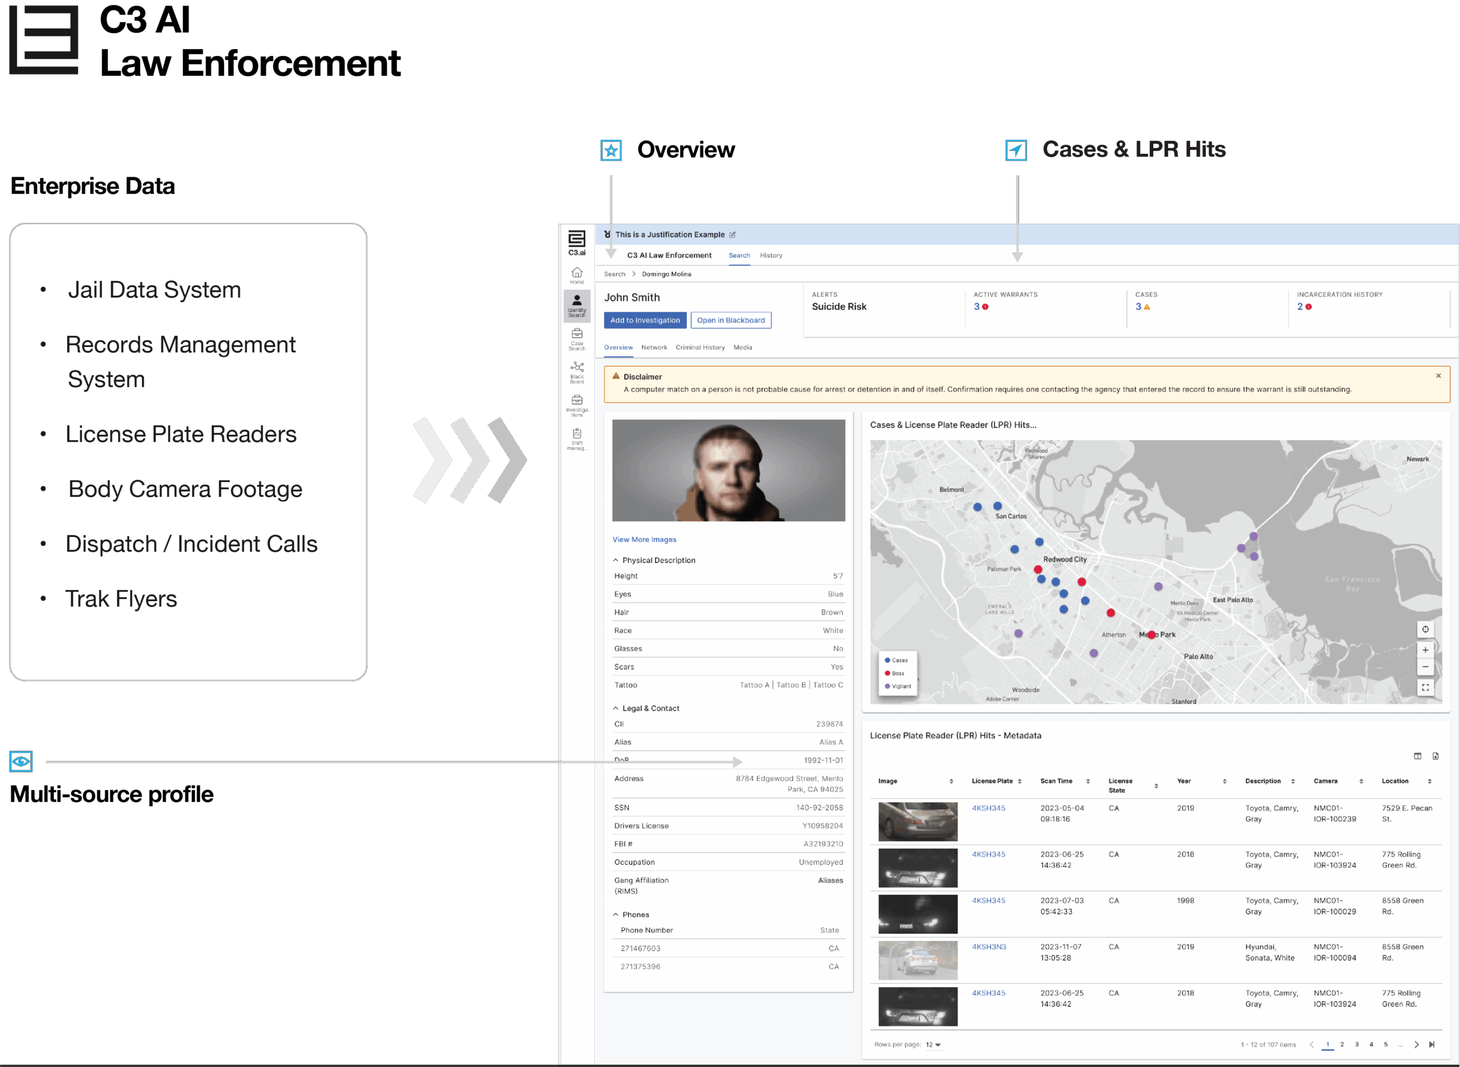Viewport: 1460px width, 1067px height.
Task: Open the suspect profile photo
Action: click(728, 471)
